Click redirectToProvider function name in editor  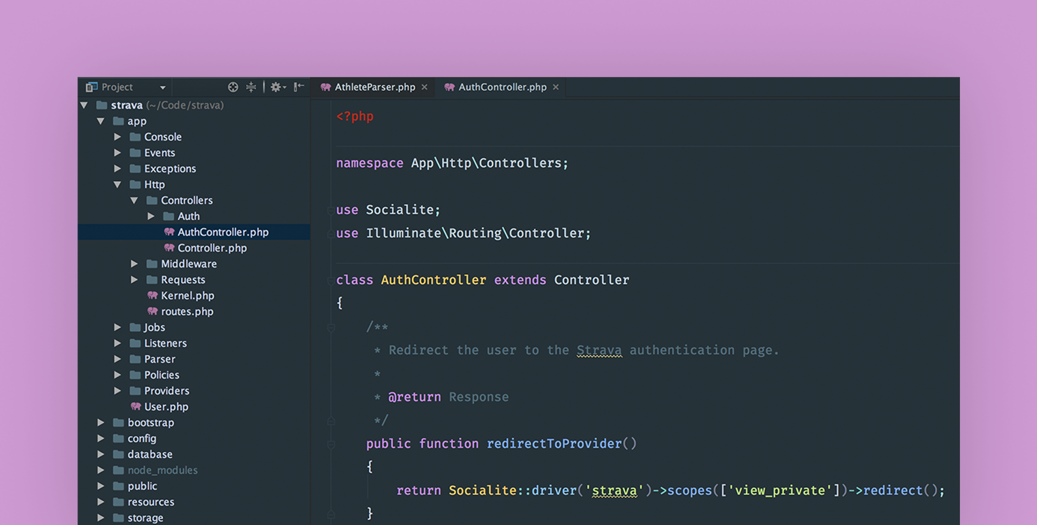[x=554, y=443]
